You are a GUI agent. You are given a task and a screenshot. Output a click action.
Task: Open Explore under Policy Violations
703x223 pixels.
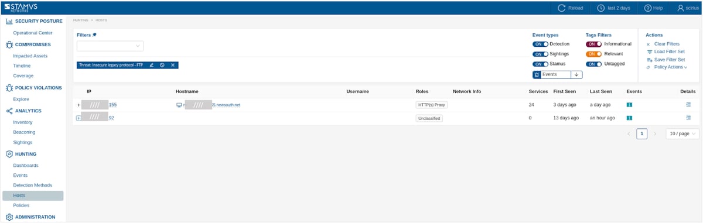(21, 99)
